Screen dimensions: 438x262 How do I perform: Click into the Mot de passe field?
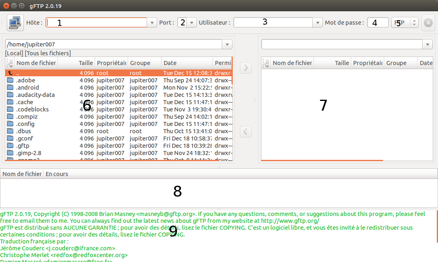point(378,23)
